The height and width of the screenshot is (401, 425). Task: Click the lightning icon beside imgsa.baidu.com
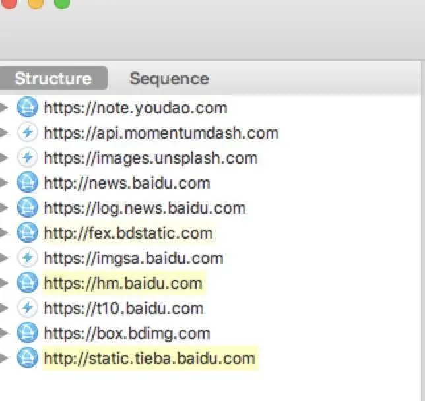click(27, 258)
